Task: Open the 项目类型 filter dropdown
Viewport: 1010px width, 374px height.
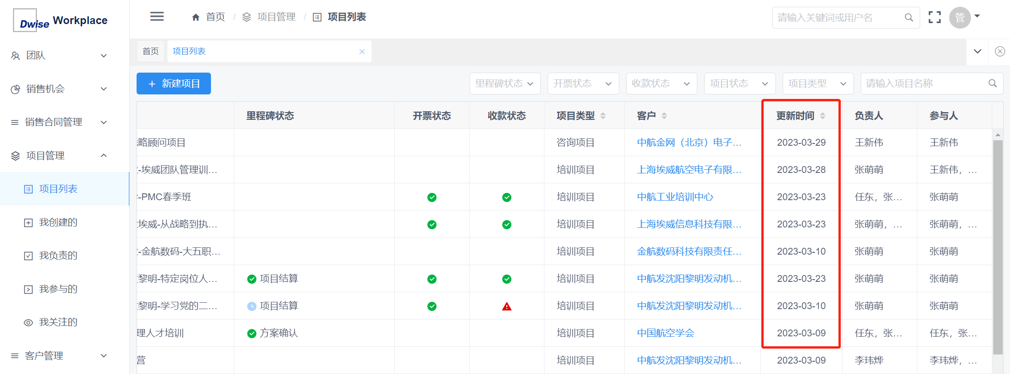Action: [x=818, y=84]
